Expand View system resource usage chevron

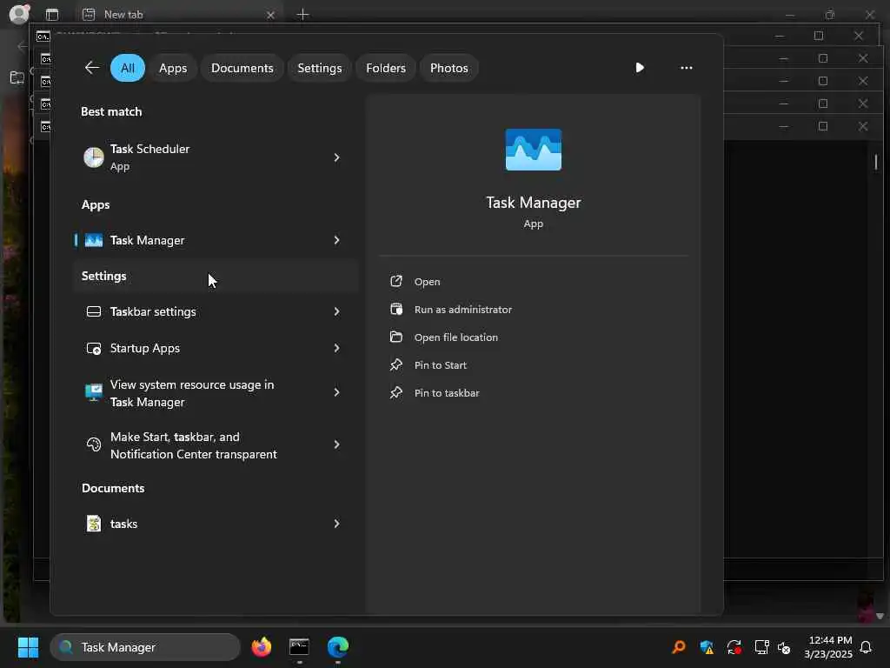click(x=336, y=392)
